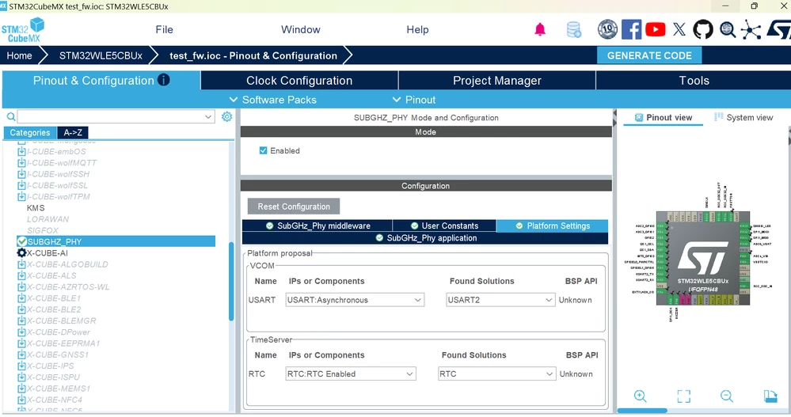Select KMS in the category tree
This screenshot has height=417, width=791.
click(36, 208)
